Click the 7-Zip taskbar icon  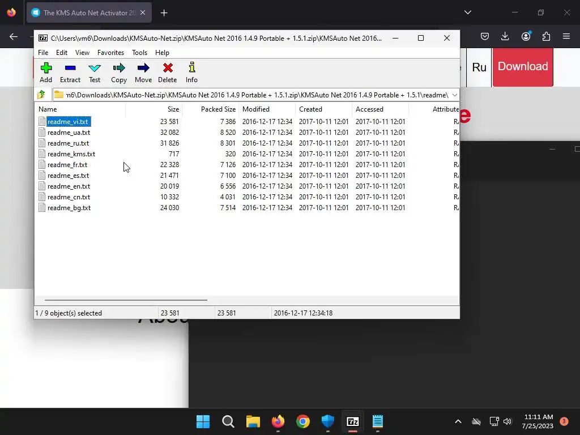click(x=352, y=421)
